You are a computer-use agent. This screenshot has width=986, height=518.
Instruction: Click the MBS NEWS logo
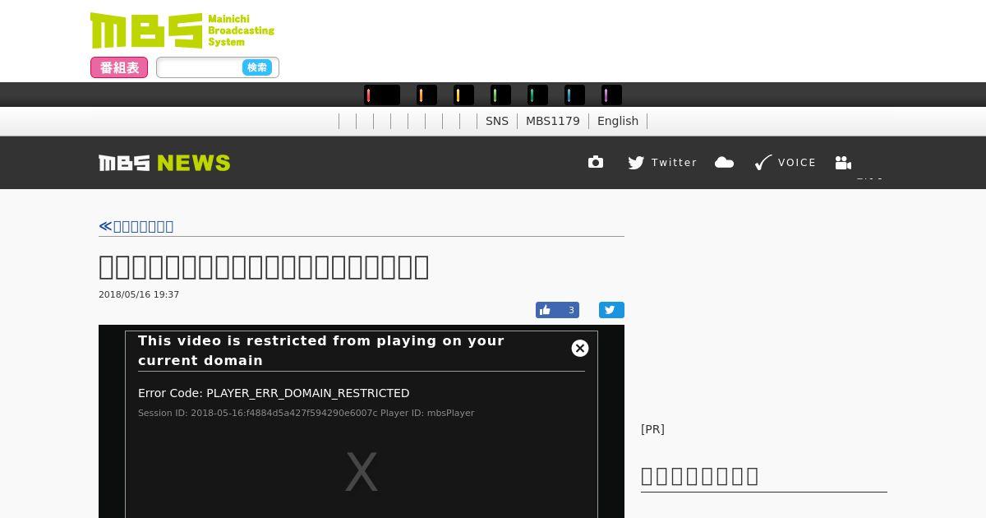[x=164, y=163]
